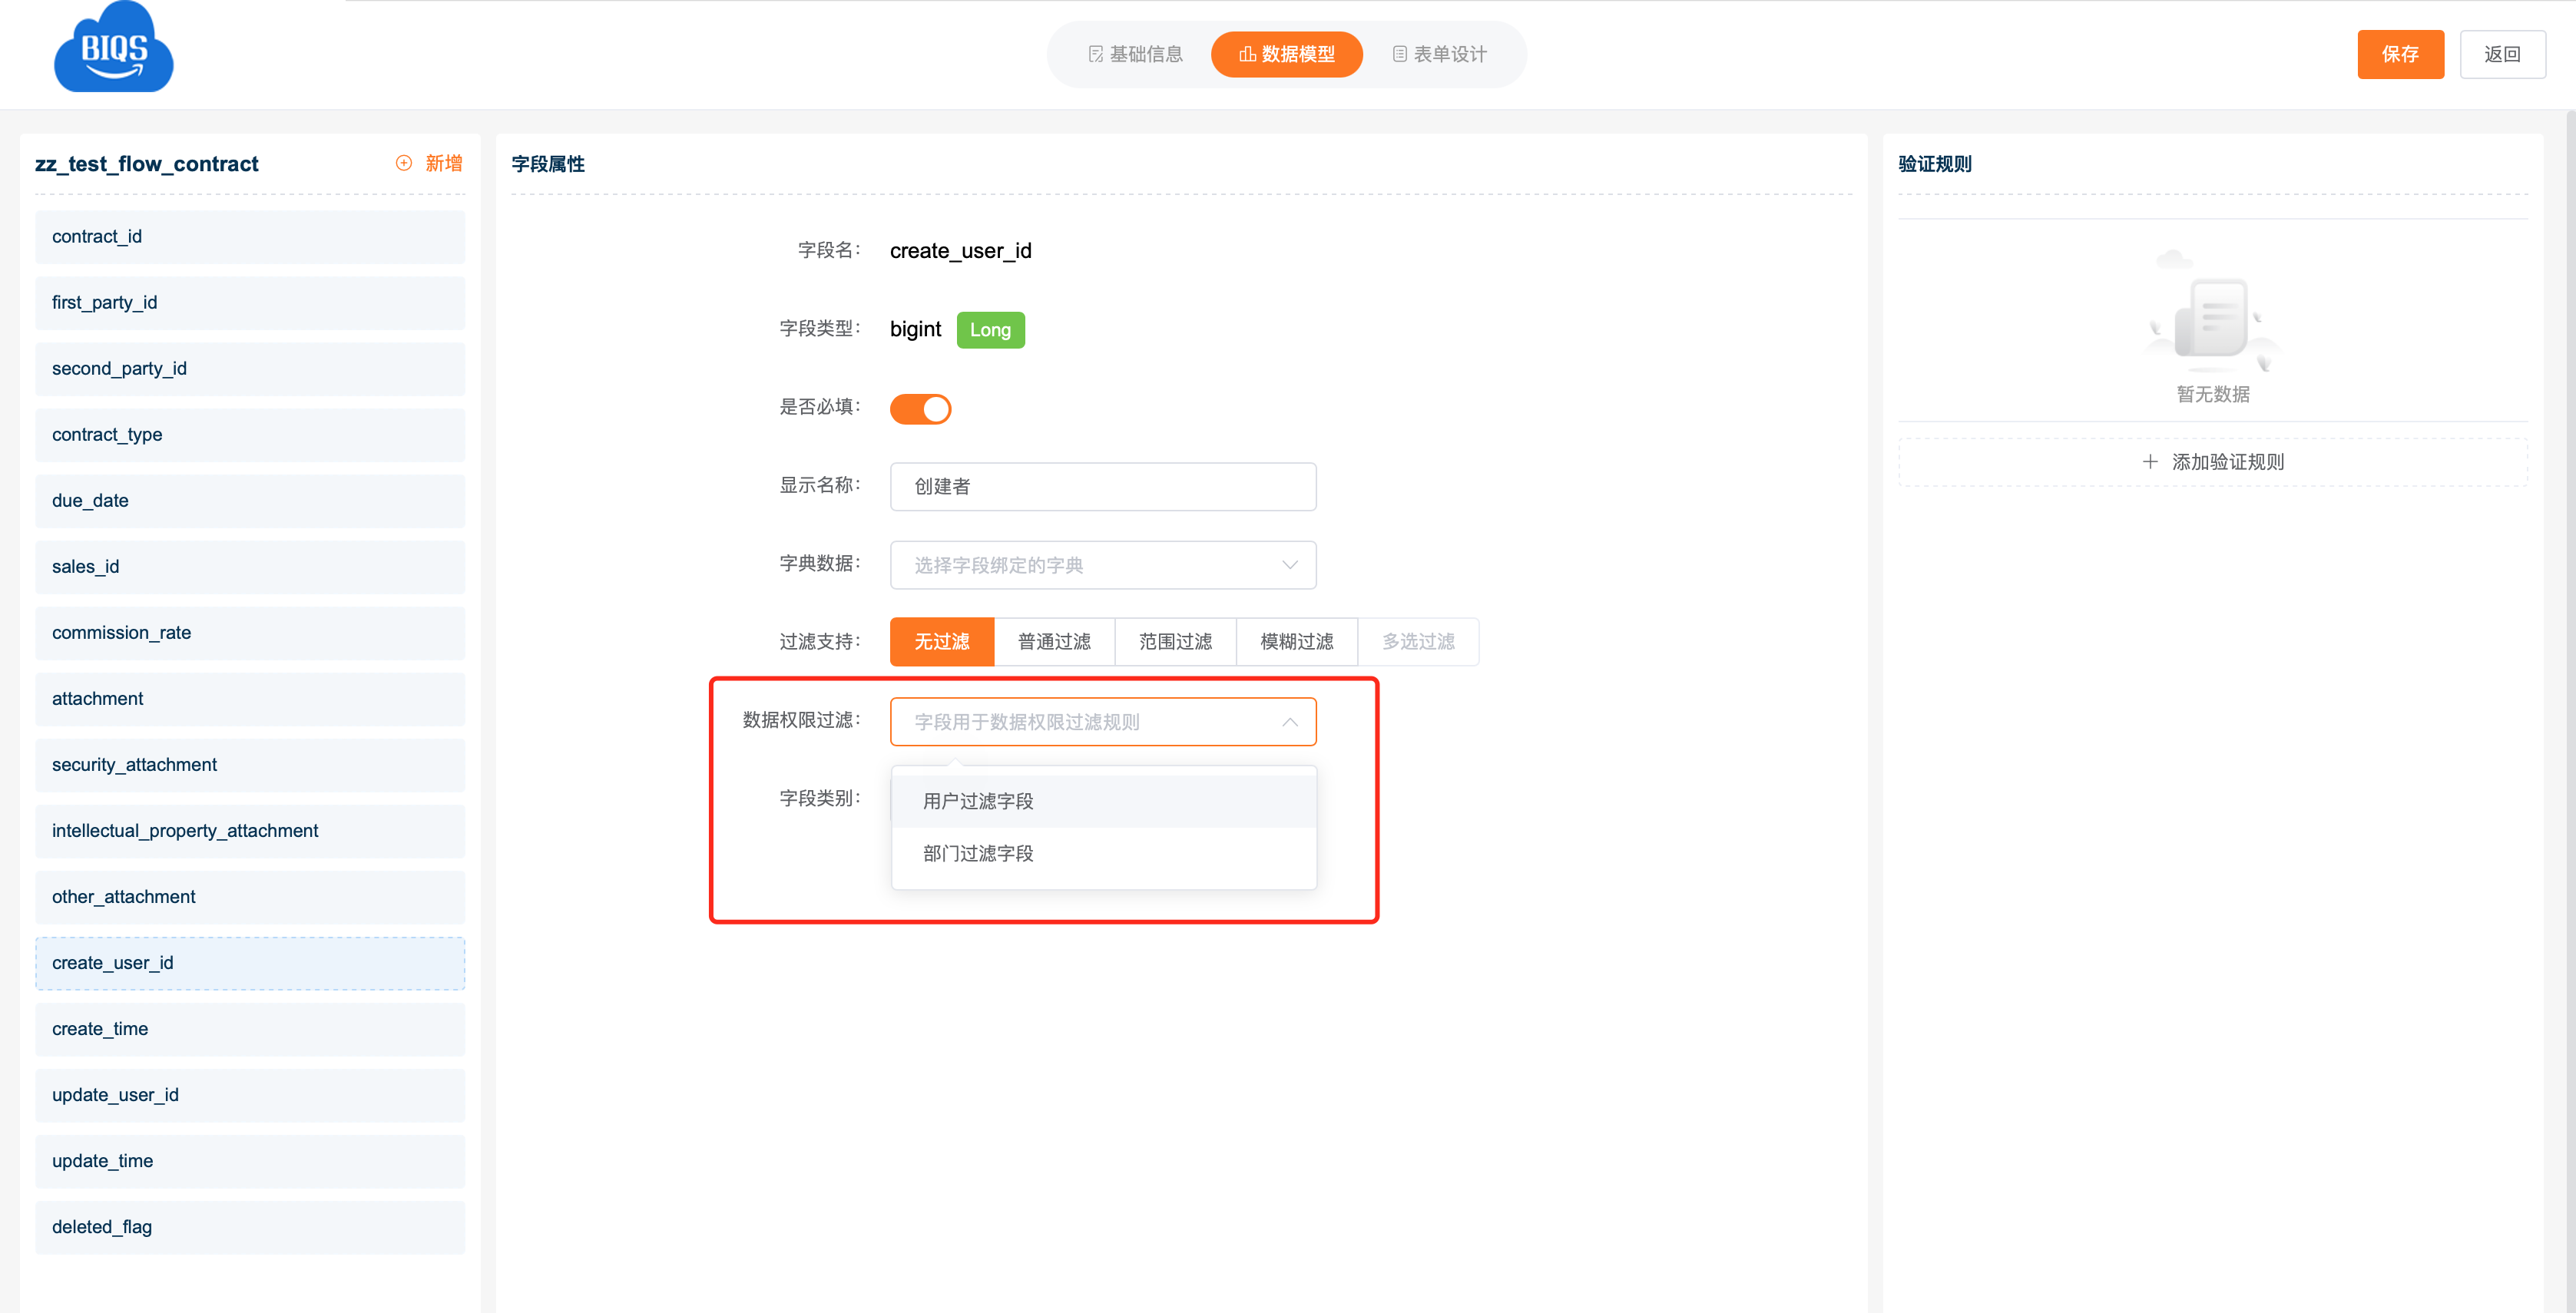Switch to the 基础信息 tab
This screenshot has height=1313, width=2576.
click(x=1135, y=54)
